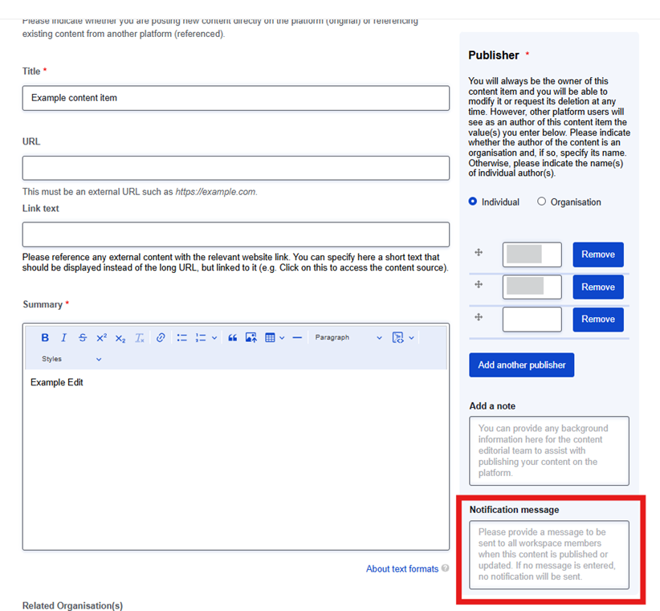Apply strikethrough formatting
Viewport: 660px width, 611px height.
(83, 338)
